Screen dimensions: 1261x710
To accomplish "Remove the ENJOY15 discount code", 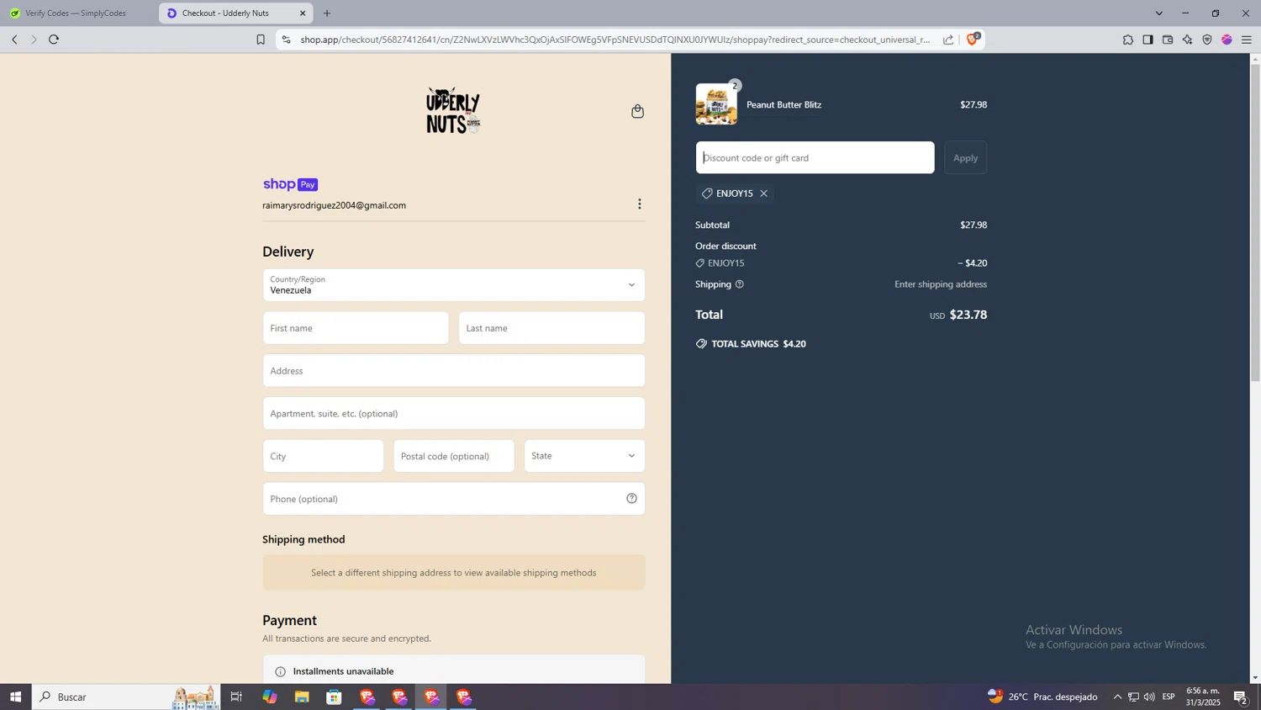I will pos(764,193).
